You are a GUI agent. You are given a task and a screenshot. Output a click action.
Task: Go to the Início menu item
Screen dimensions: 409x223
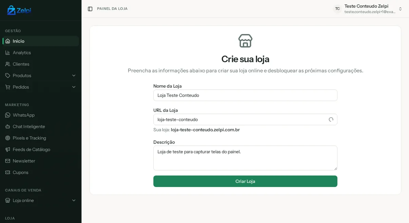click(41, 41)
